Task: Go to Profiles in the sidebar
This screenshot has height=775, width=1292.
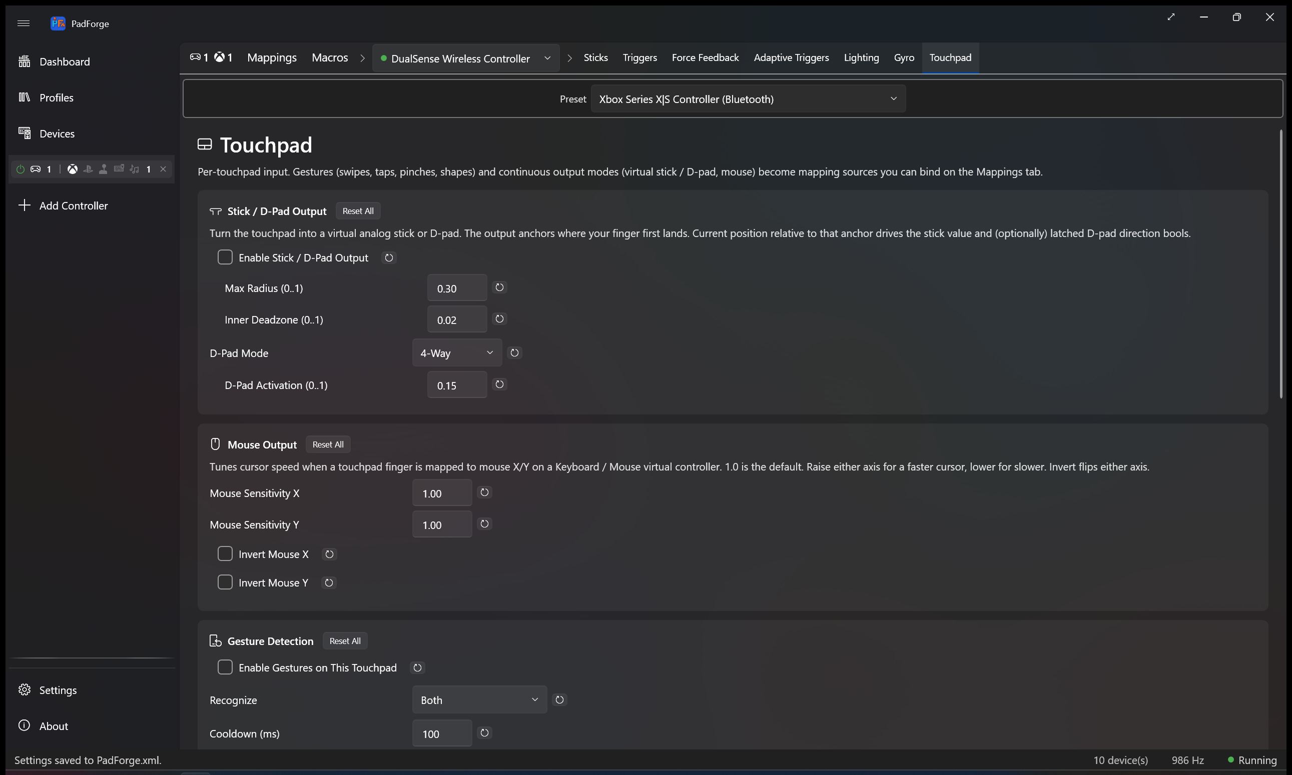Action: click(x=92, y=97)
